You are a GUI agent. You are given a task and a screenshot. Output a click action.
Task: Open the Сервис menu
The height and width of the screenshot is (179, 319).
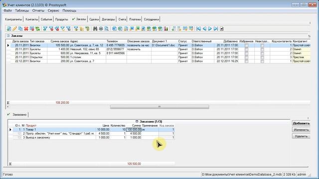click(53, 10)
